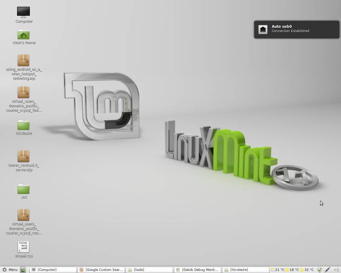Open the network connection tray icon
Image resolution: width=341 pixels, height=273 pixels.
point(327,270)
